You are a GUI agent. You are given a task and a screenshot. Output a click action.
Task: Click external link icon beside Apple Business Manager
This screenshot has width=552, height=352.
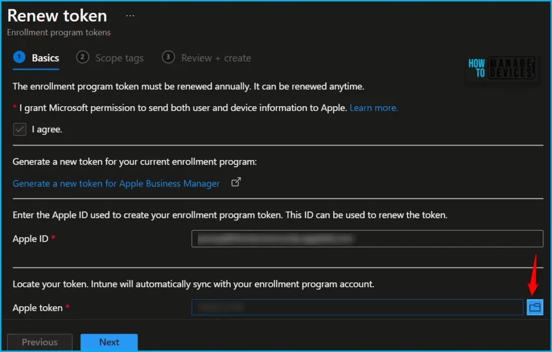[x=236, y=182]
